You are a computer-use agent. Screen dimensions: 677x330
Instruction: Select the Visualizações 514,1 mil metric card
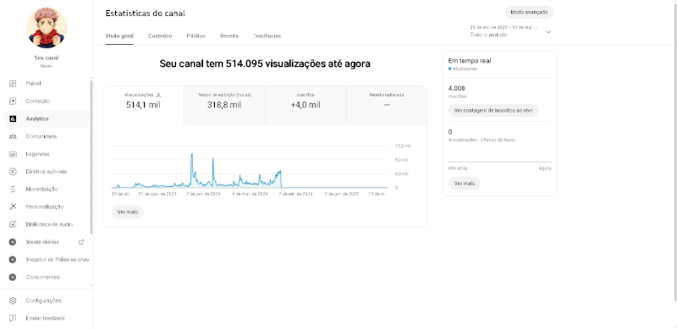click(143, 106)
